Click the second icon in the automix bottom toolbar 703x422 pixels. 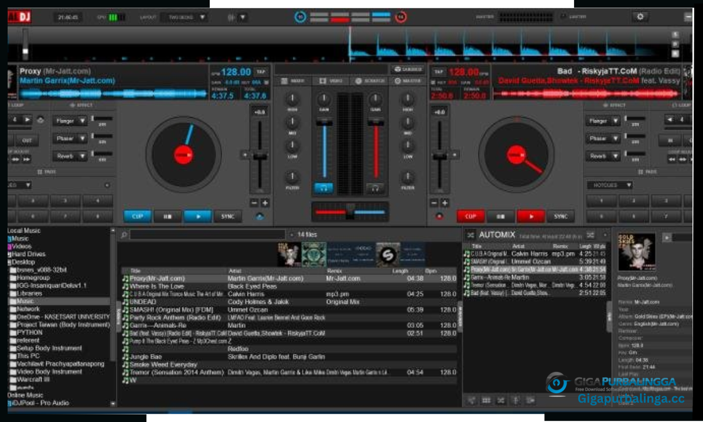pos(486,400)
